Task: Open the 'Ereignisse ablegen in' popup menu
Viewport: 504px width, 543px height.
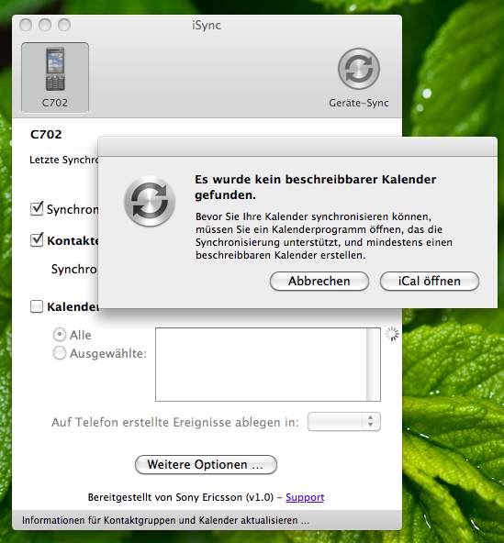Action: [344, 421]
